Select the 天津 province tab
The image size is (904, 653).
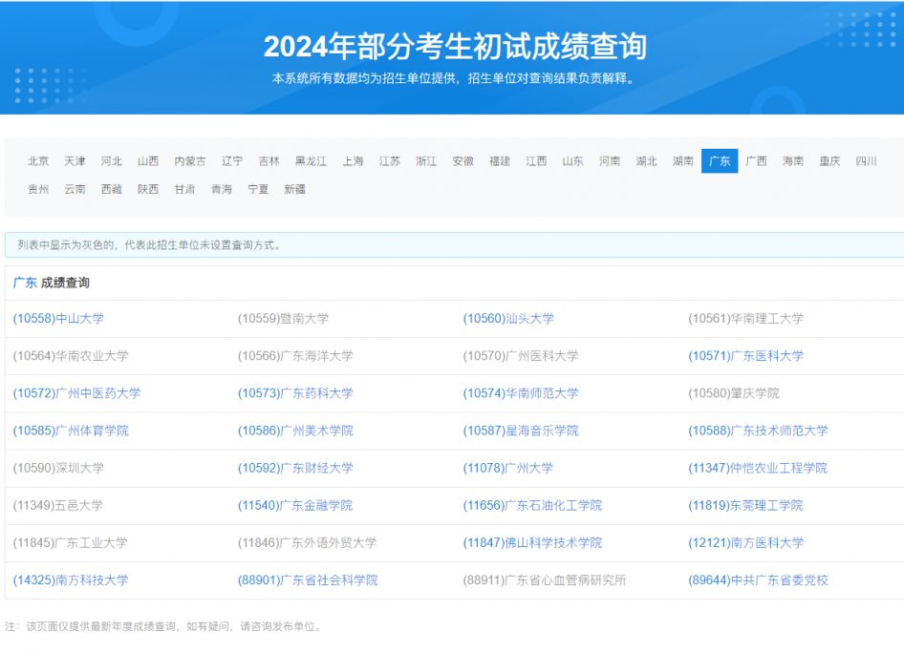[x=75, y=161]
